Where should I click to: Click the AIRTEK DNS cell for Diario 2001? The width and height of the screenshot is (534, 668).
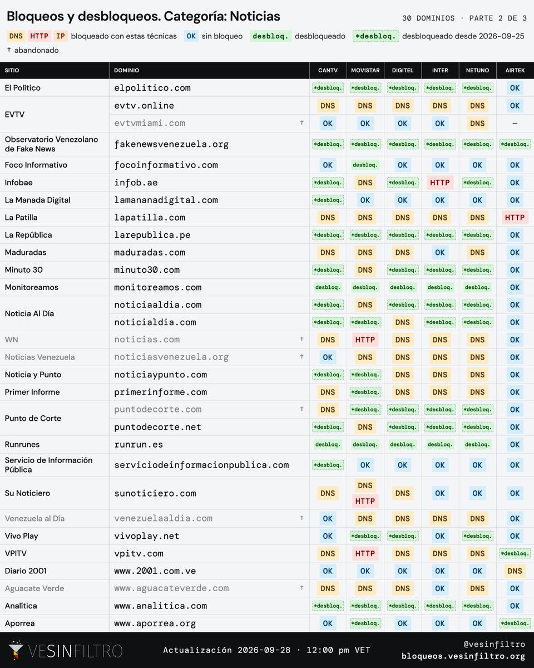[x=515, y=571]
